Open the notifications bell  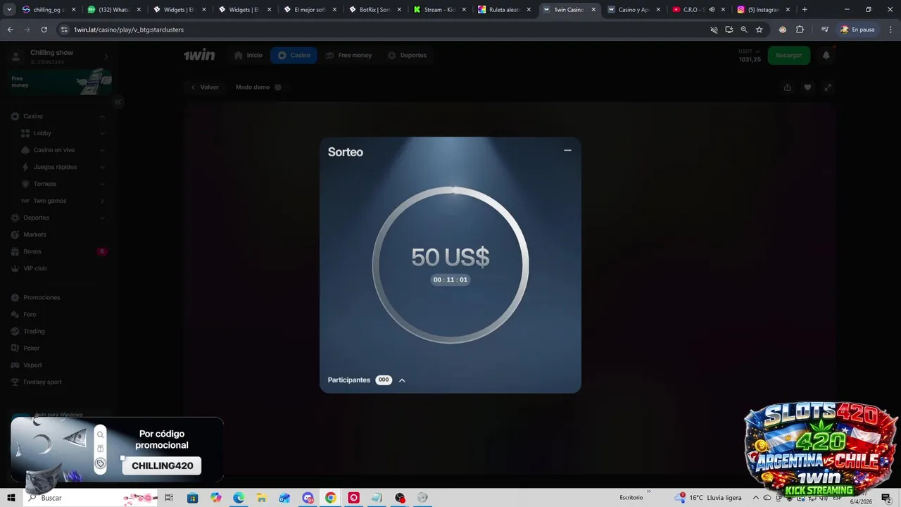coord(826,55)
